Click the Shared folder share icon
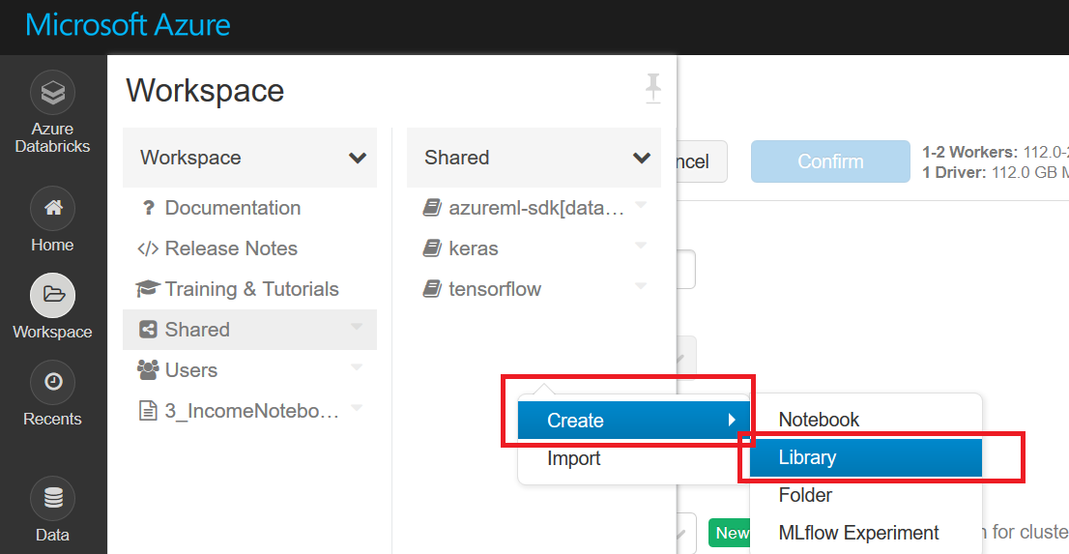Image resolution: width=1069 pixels, height=554 pixels. click(148, 330)
